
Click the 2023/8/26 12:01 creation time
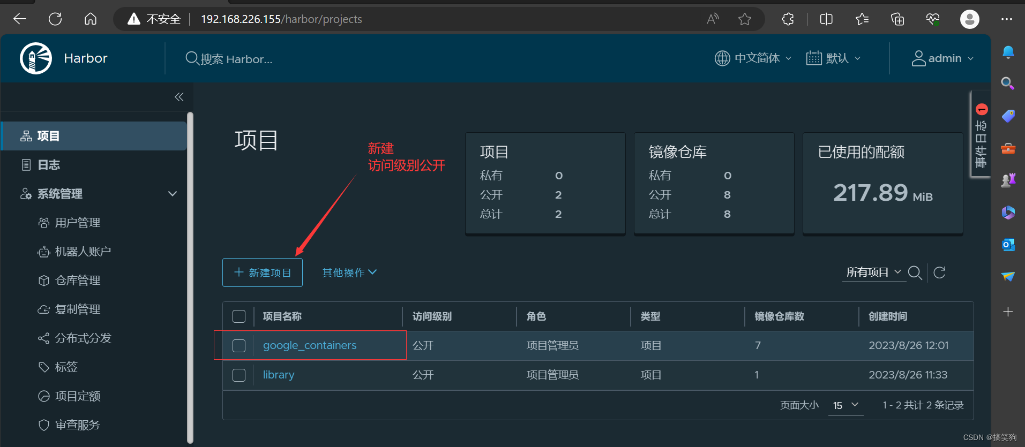pyautogui.click(x=909, y=345)
